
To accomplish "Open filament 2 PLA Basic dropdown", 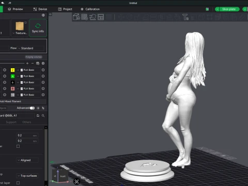I will coord(28,70).
